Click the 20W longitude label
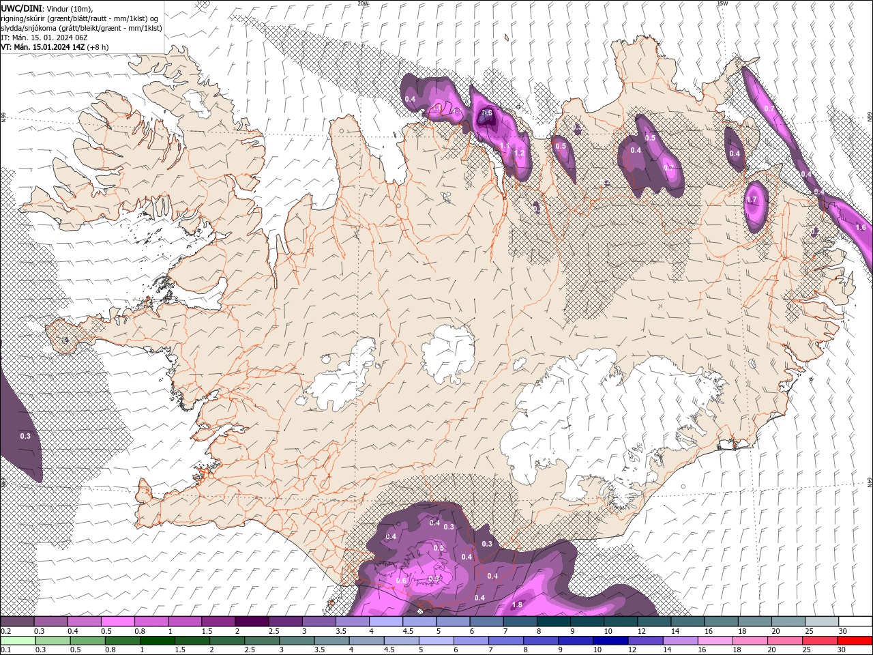This screenshot has width=873, height=655. click(363, 3)
